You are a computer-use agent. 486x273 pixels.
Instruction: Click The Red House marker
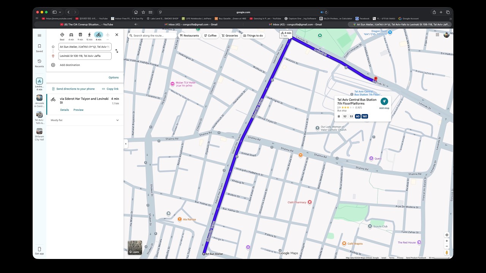pyautogui.click(x=419, y=242)
